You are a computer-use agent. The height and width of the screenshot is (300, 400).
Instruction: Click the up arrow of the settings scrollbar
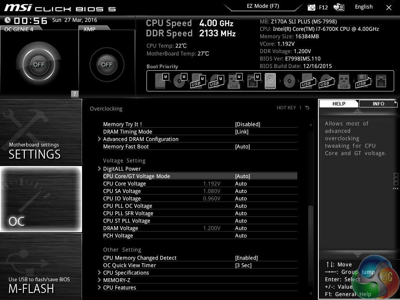[311, 125]
